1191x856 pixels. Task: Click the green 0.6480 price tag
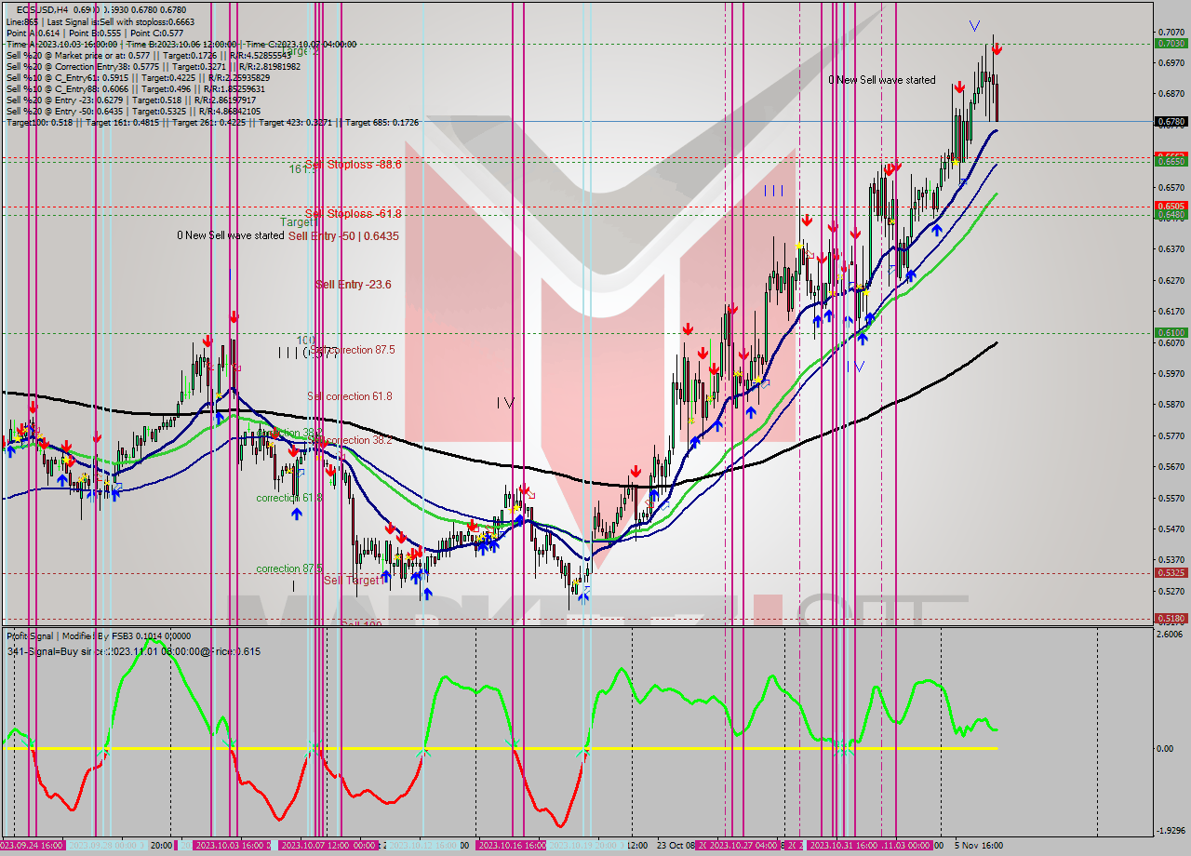click(x=1171, y=215)
